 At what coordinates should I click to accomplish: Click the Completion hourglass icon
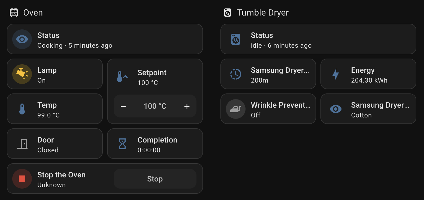pos(122,144)
